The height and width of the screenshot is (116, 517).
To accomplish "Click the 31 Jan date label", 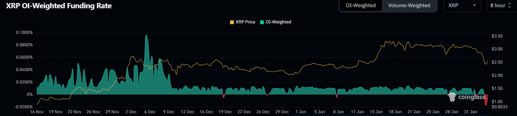I will click(x=470, y=112).
